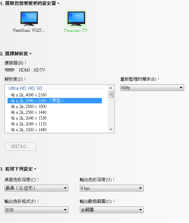Select resolution 4k x 2k, 2048 × 1152
Screen dimensions: 189x223
pos(55,124)
